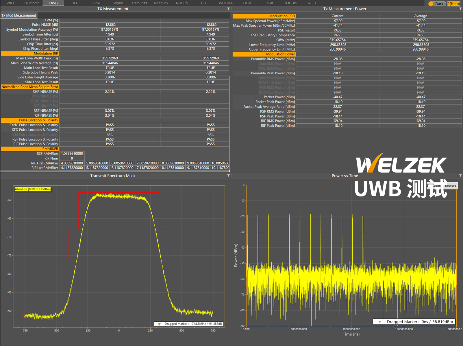
Task: Select the NearLink tab
Action: point(161,3)
